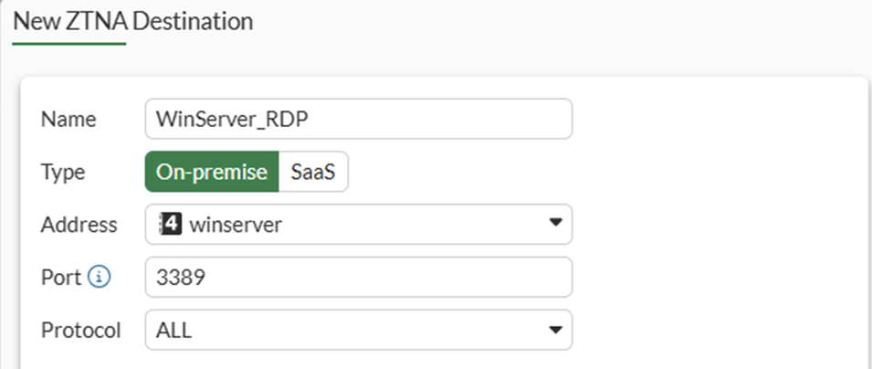Click the Port info icon

98,278
